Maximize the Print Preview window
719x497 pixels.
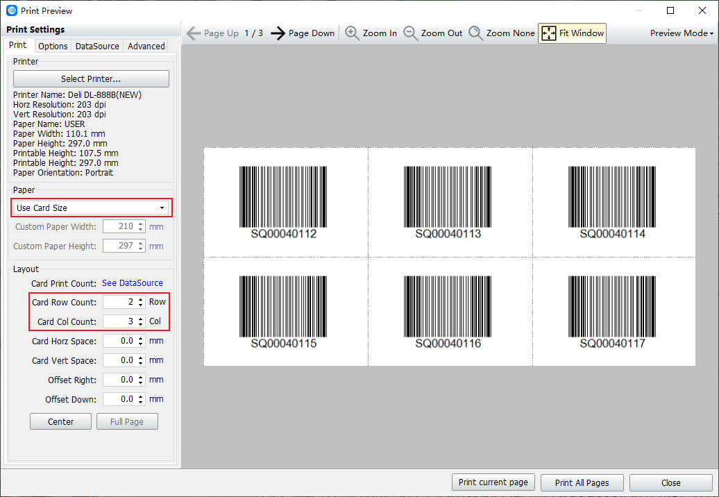tap(670, 10)
